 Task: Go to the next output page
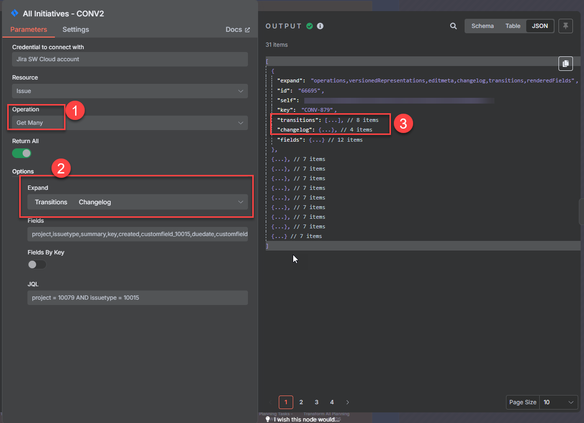(x=348, y=402)
